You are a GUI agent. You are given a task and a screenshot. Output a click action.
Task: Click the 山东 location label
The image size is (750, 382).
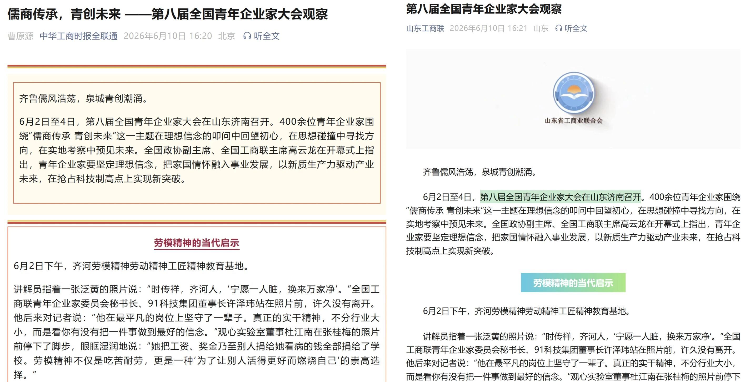[541, 28]
